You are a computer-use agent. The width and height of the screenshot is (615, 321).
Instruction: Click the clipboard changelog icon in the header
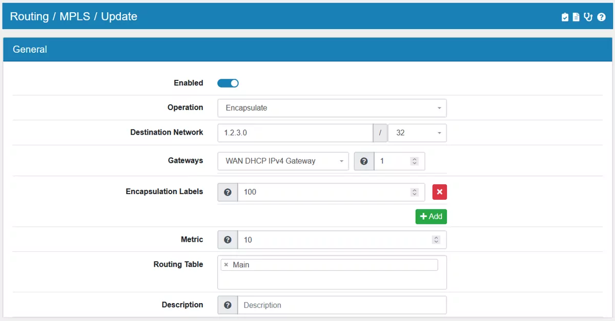pos(564,17)
